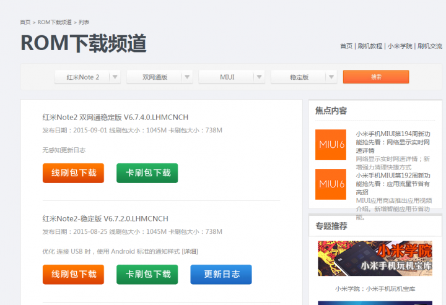Open the 小米学院 banner image
Image resolution: width=446 pixels, height=305 pixels.
point(375,258)
